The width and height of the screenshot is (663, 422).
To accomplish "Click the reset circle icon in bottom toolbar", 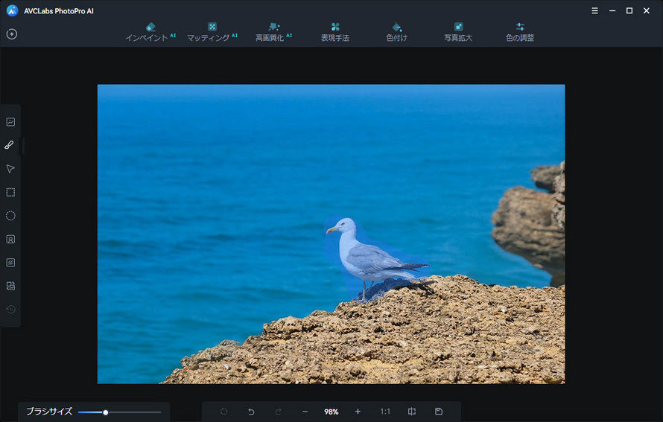I will (x=223, y=412).
